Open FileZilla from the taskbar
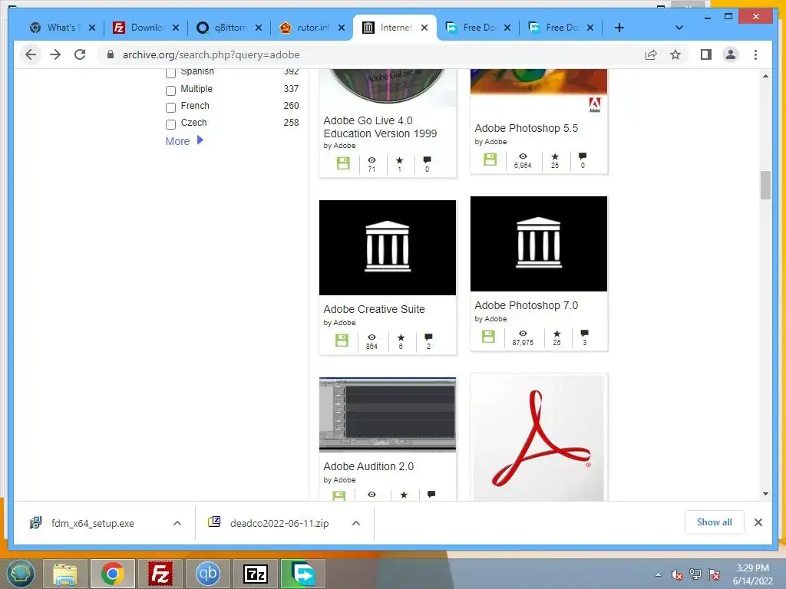 click(160, 574)
